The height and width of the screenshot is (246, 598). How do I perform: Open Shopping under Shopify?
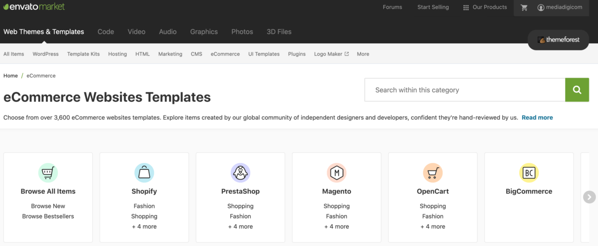(144, 216)
